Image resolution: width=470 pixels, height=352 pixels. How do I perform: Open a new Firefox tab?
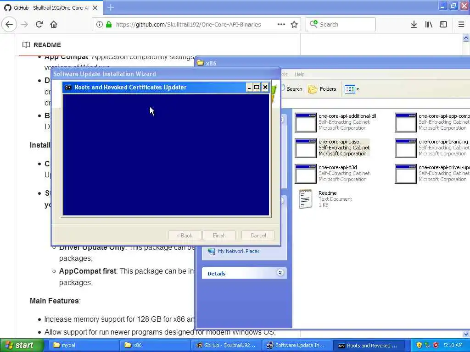[111, 7]
